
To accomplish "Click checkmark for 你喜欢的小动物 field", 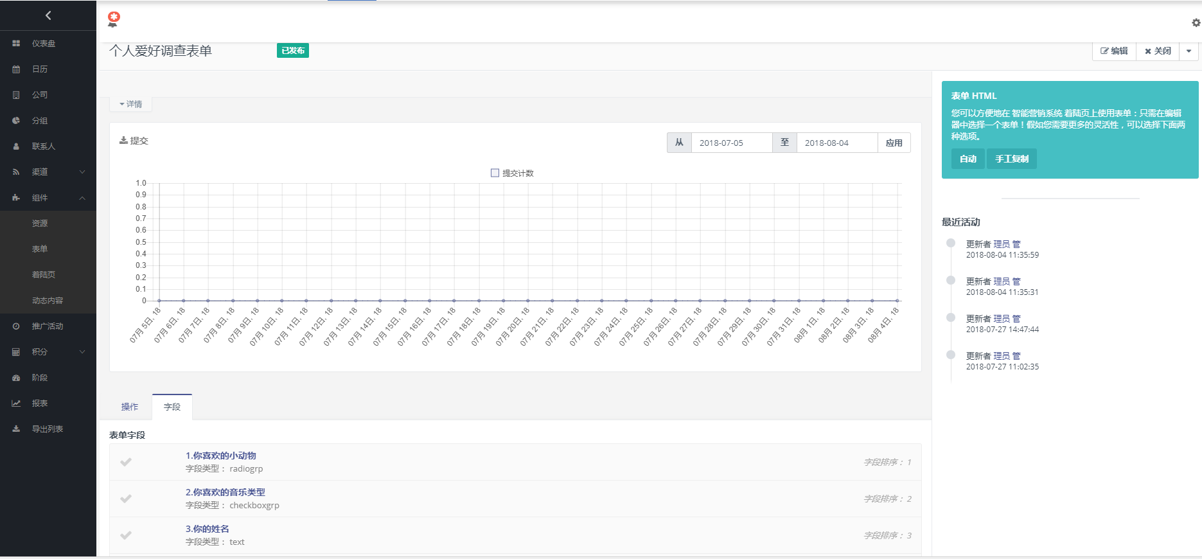I will [126, 462].
